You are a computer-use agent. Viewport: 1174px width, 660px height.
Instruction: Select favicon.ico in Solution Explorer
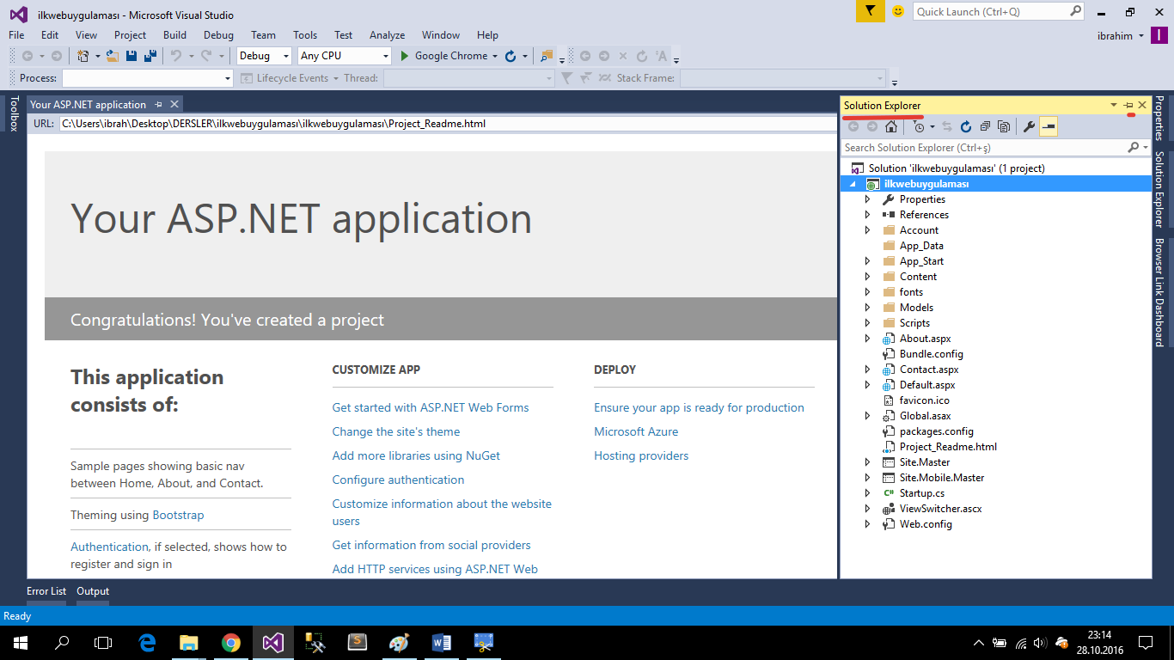tap(925, 400)
